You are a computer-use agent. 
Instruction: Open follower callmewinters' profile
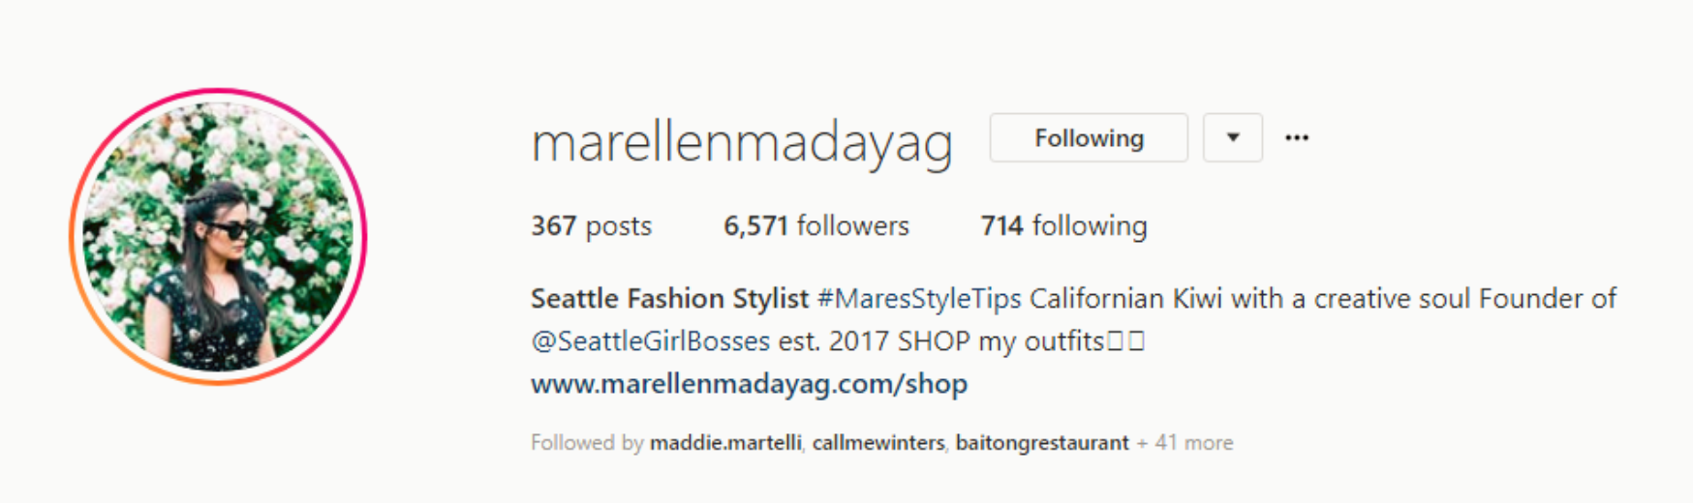[878, 443]
